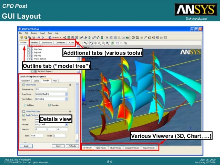Switch to the Report Viewer tab
The image size is (220, 165).
pos(149,148)
